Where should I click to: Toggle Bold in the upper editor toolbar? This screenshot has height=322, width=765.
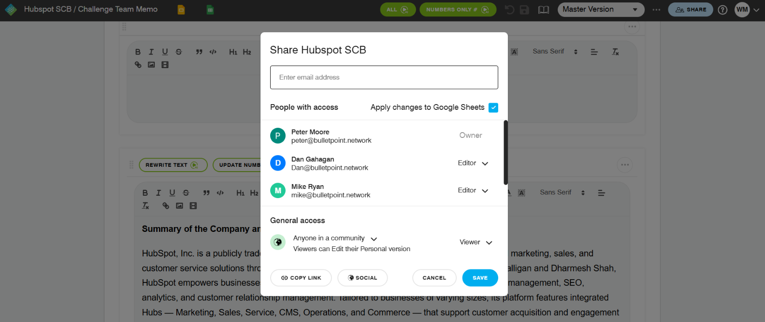tap(138, 52)
